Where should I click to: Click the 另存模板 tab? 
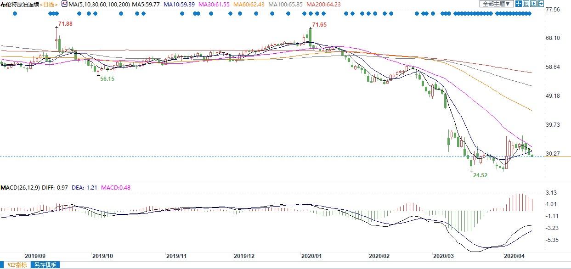(x=45, y=265)
